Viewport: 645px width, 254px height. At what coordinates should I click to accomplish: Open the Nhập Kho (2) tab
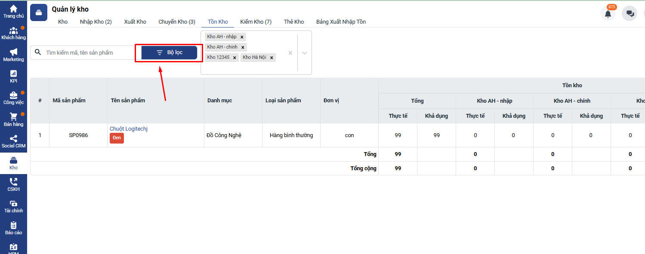(x=96, y=22)
